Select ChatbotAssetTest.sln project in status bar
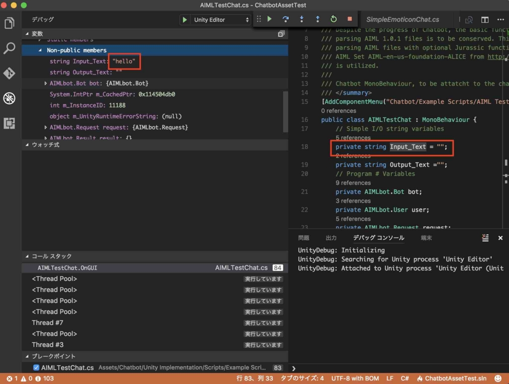This screenshot has width=509, height=384. pyautogui.click(x=452, y=379)
